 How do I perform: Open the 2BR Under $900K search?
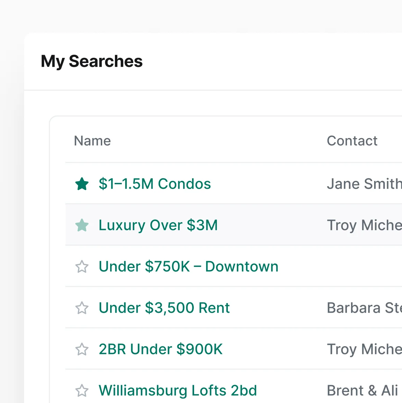click(160, 349)
